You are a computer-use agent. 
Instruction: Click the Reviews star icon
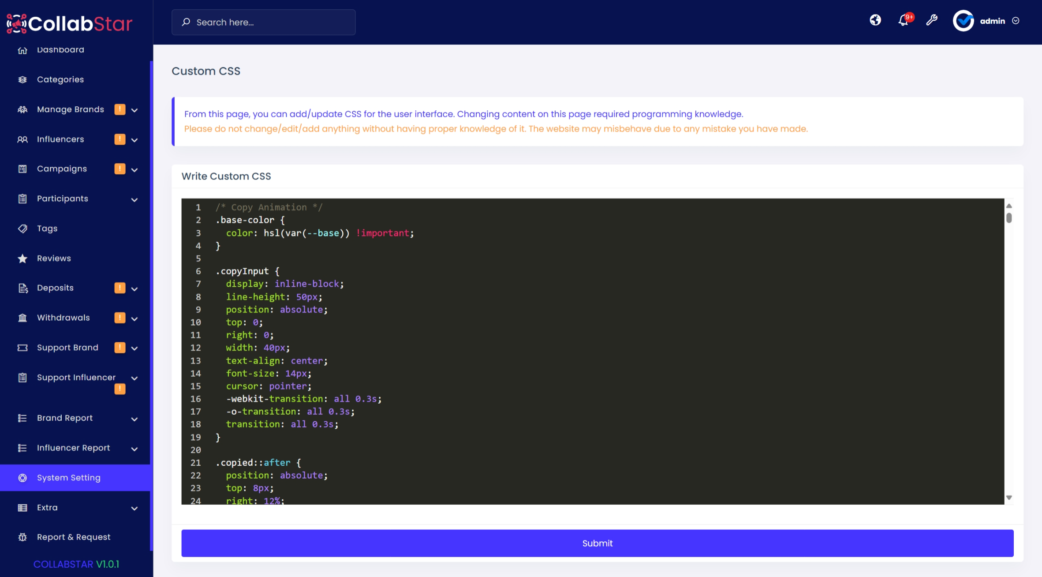(22, 259)
